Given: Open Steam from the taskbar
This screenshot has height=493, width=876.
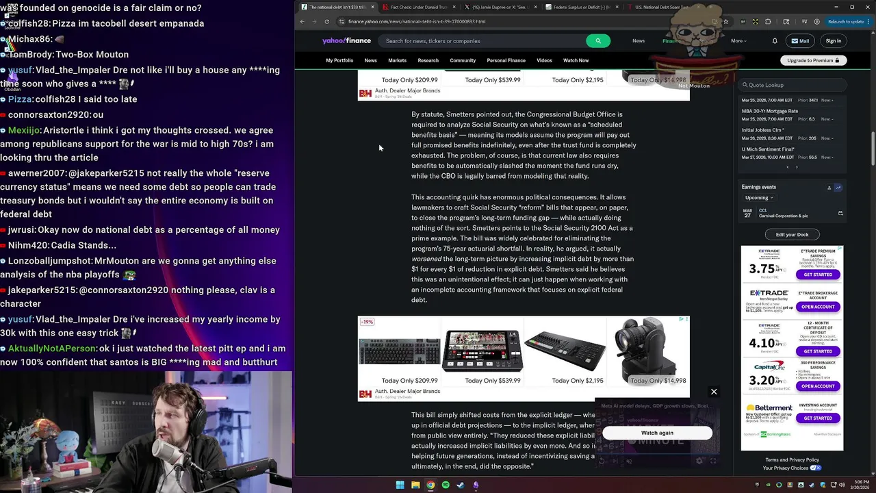Looking at the screenshot, I should point(461,485).
